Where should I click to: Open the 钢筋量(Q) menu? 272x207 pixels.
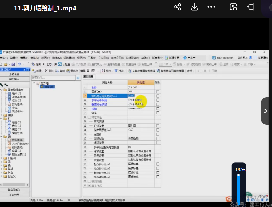(69, 58)
